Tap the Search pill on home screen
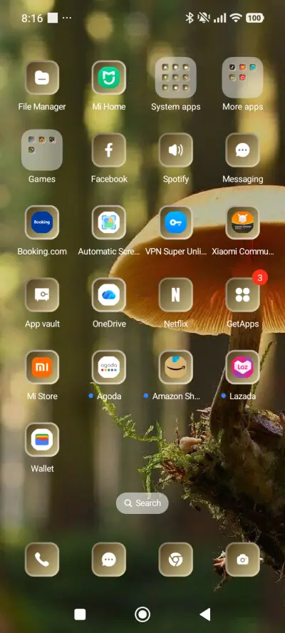The height and width of the screenshot is (633, 285). (x=142, y=503)
